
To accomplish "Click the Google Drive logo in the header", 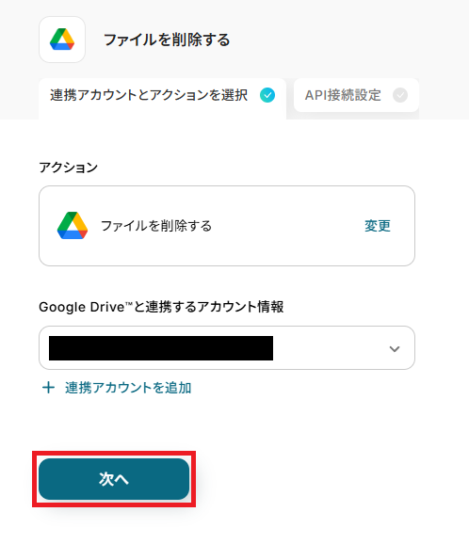I will (62, 40).
